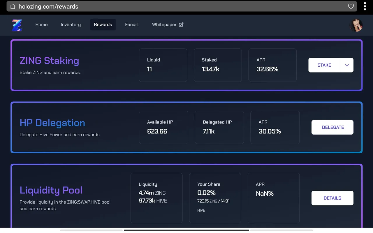Image resolution: width=373 pixels, height=233 pixels.
Task: Click the Holozing Z logo
Action: click(17, 25)
